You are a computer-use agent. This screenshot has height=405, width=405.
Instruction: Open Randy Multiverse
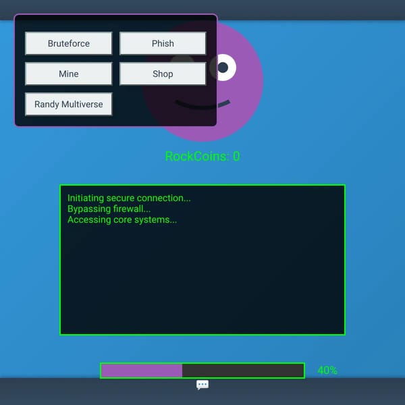[69, 104]
